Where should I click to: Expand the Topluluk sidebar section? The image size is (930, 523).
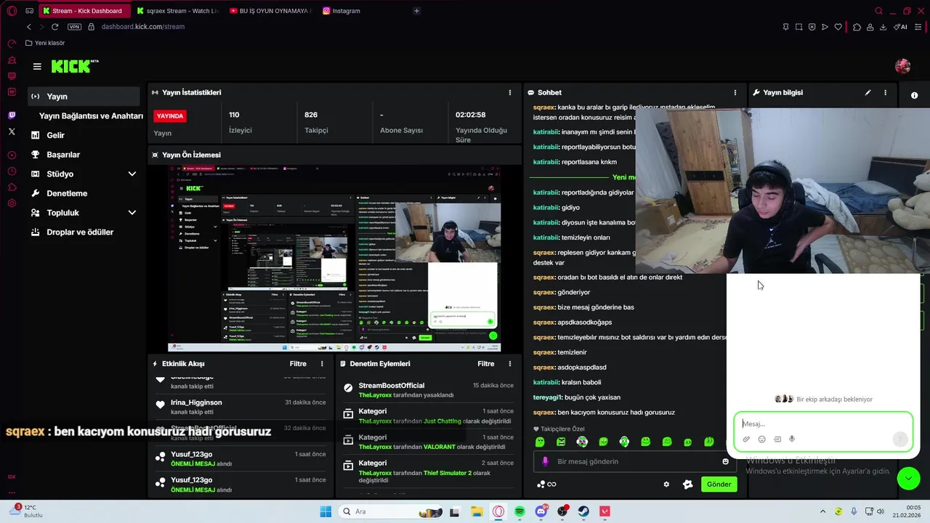pyautogui.click(x=132, y=213)
